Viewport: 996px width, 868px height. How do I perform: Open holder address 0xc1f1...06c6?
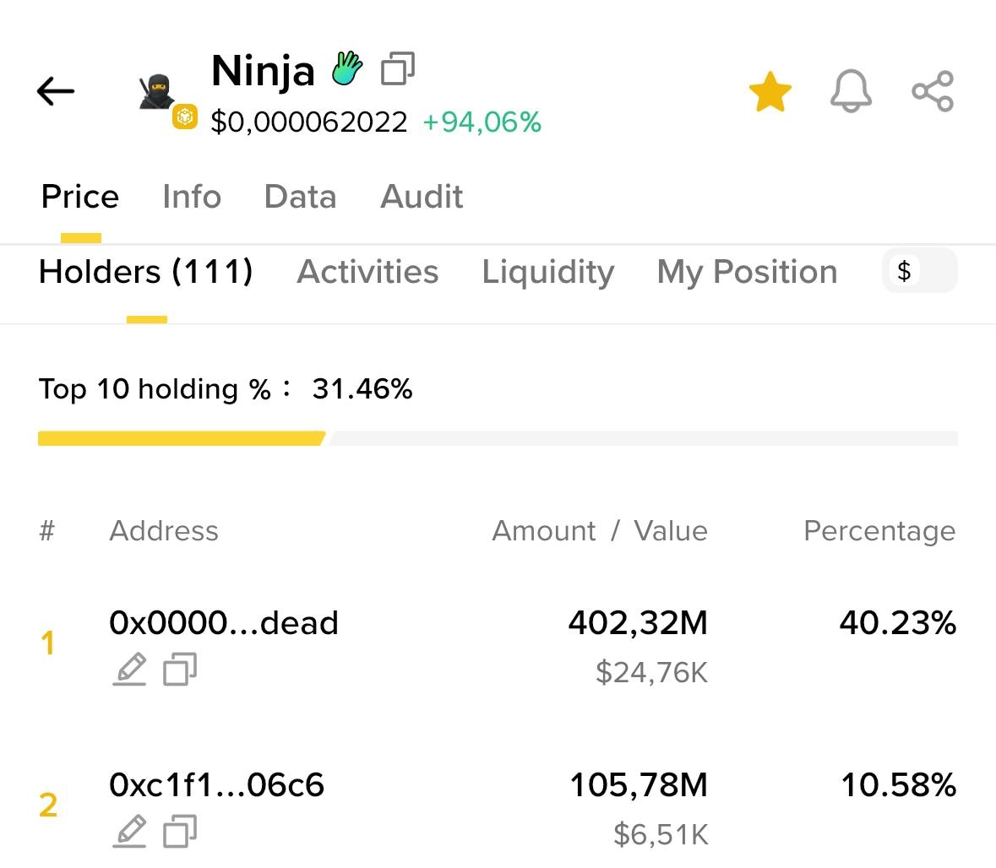[217, 785]
